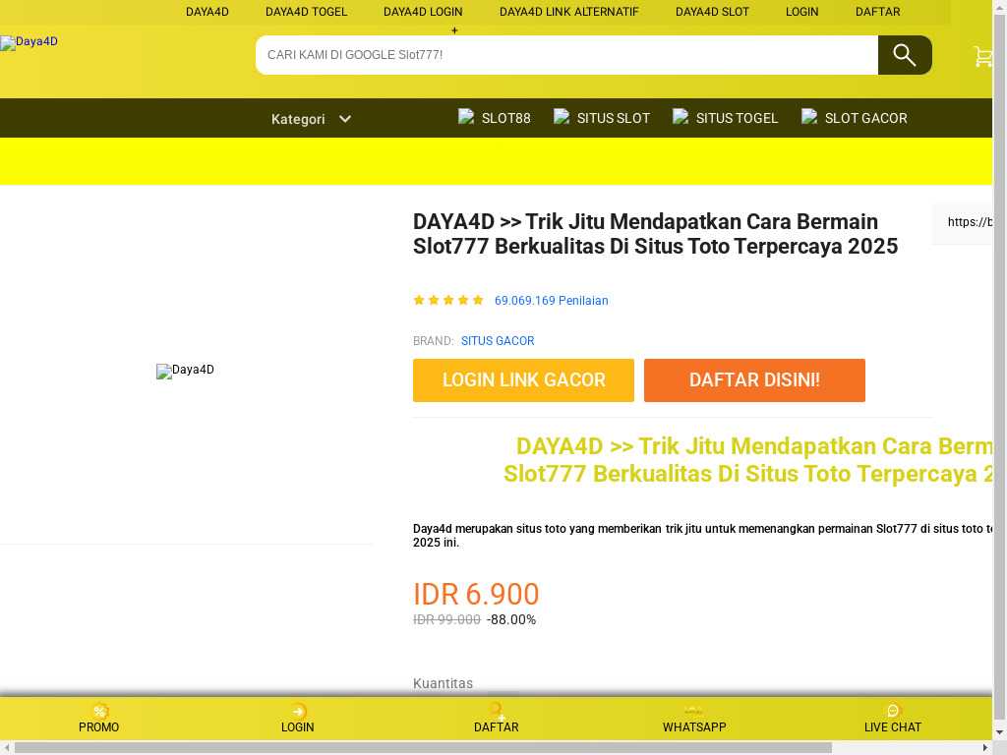Open the WHATSAPP icon in bottom bar
Image resolution: width=1007 pixels, height=755 pixels.
(x=693, y=711)
